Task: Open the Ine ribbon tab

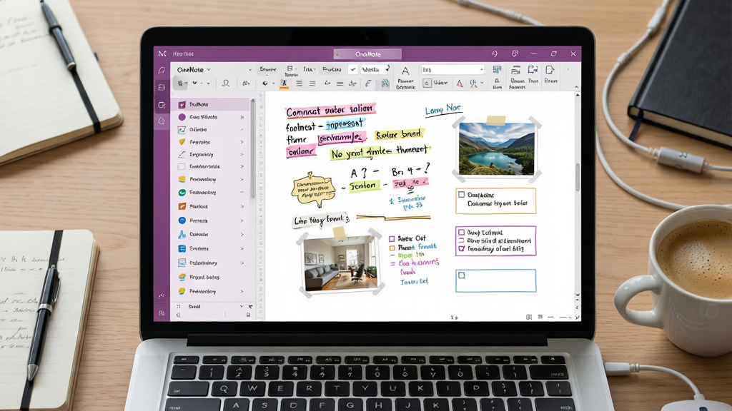Action: click(x=309, y=69)
